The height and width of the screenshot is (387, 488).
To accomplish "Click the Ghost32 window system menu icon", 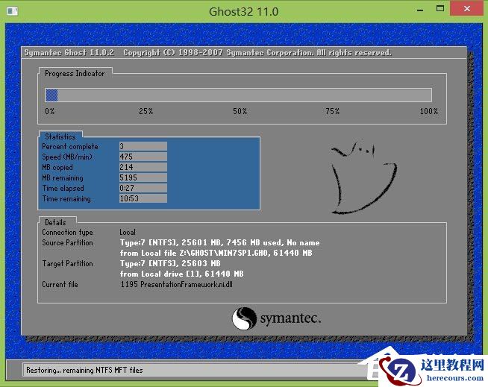I will [x=12, y=11].
